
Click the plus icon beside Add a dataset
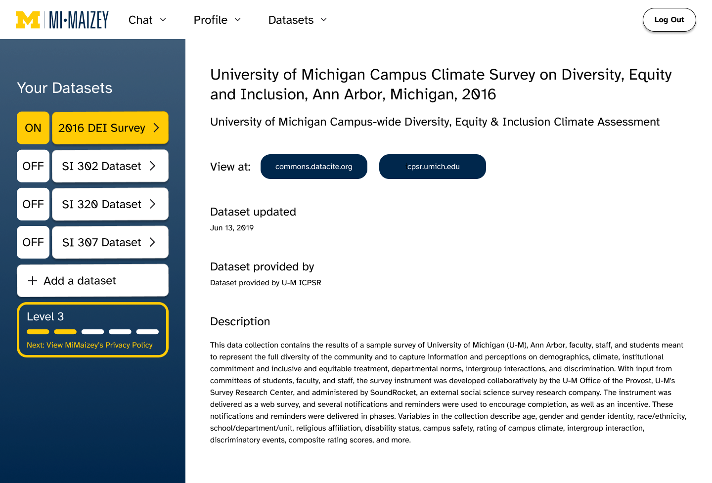pos(33,281)
